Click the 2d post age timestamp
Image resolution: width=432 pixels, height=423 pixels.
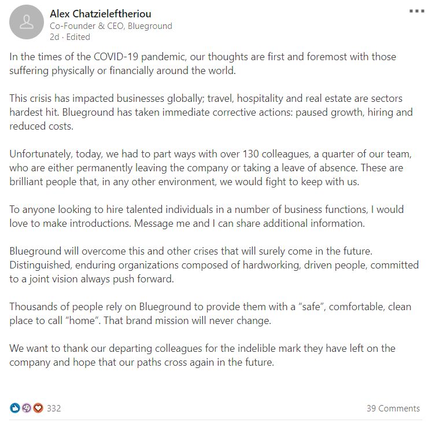pos(54,36)
